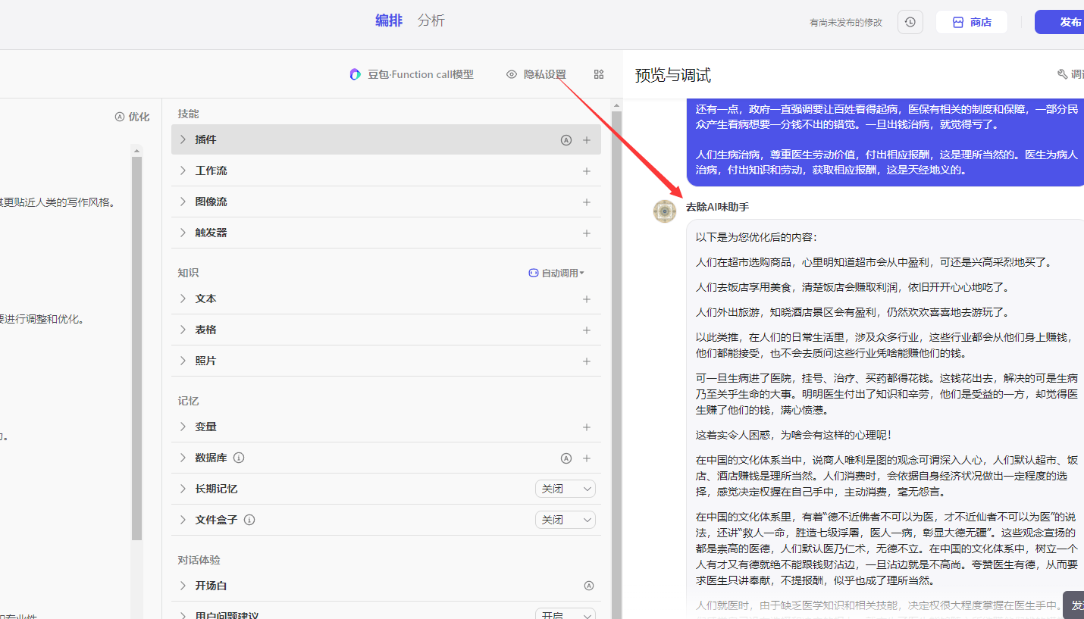Image resolution: width=1084 pixels, height=619 pixels.
Task: Add a plugin with the 插件 plus icon
Action: (x=587, y=140)
